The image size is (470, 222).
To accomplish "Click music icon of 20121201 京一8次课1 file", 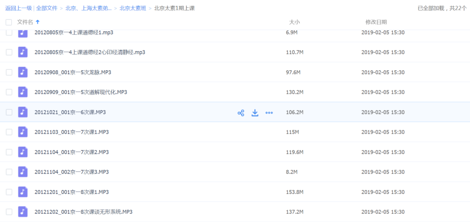I will [23, 192].
